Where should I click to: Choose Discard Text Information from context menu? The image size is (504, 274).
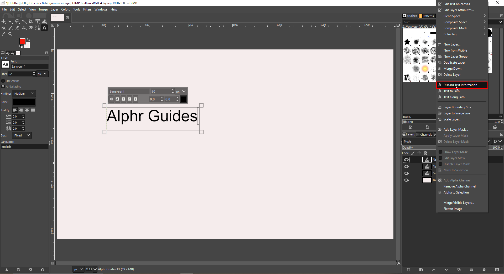[x=462, y=85]
